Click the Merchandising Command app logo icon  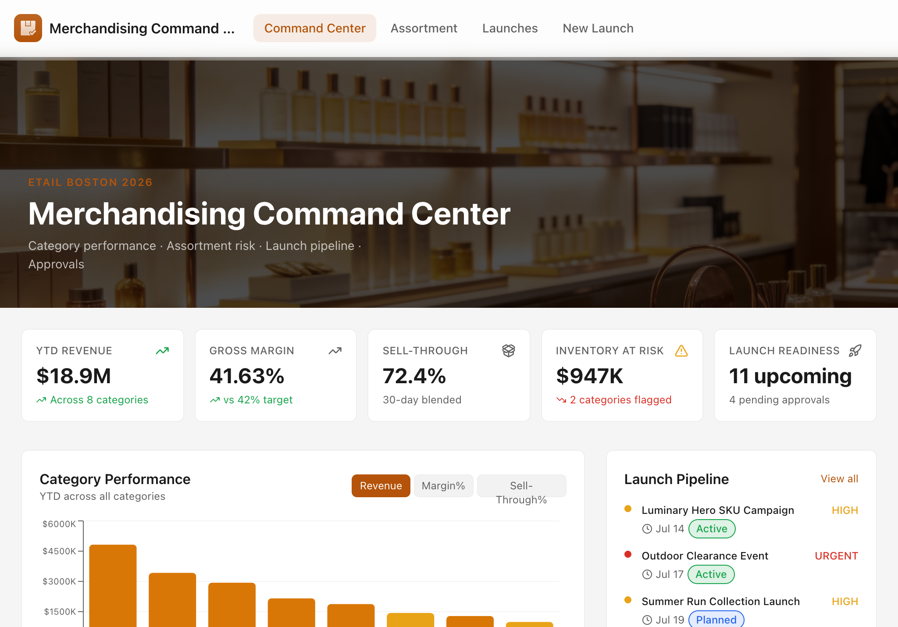coord(28,28)
